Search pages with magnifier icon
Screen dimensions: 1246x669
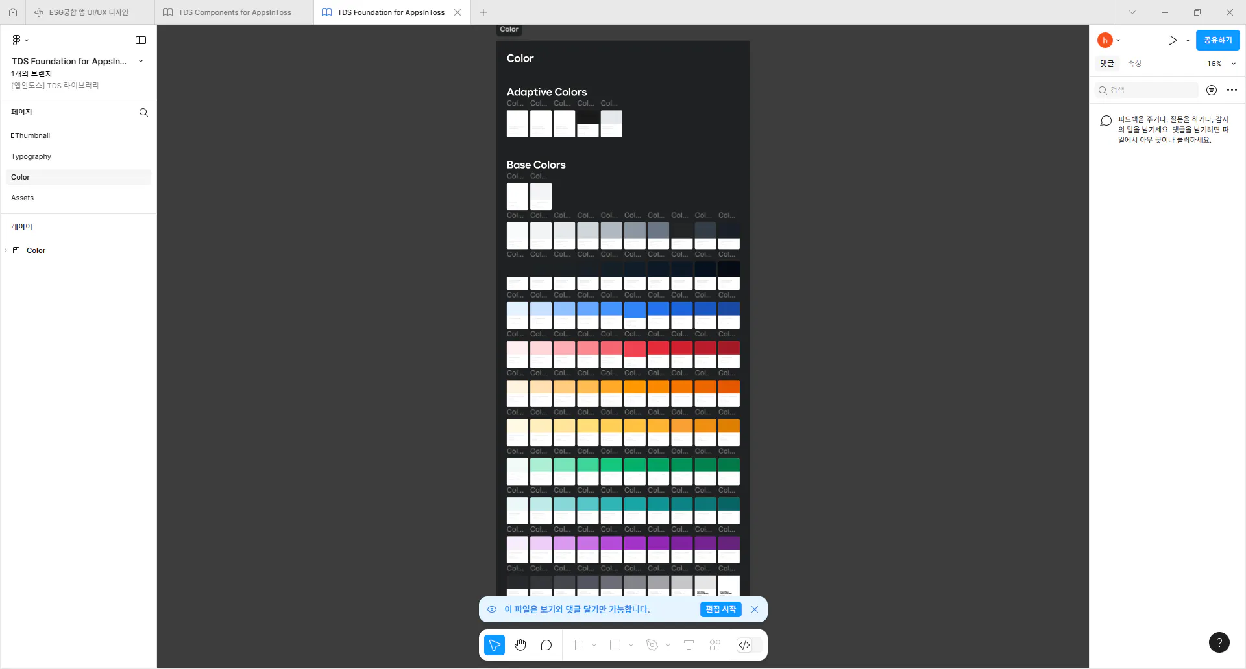tap(143, 112)
